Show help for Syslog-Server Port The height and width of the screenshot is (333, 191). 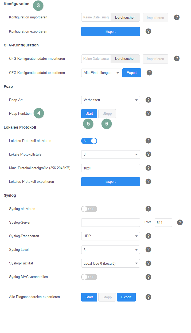click(180, 222)
